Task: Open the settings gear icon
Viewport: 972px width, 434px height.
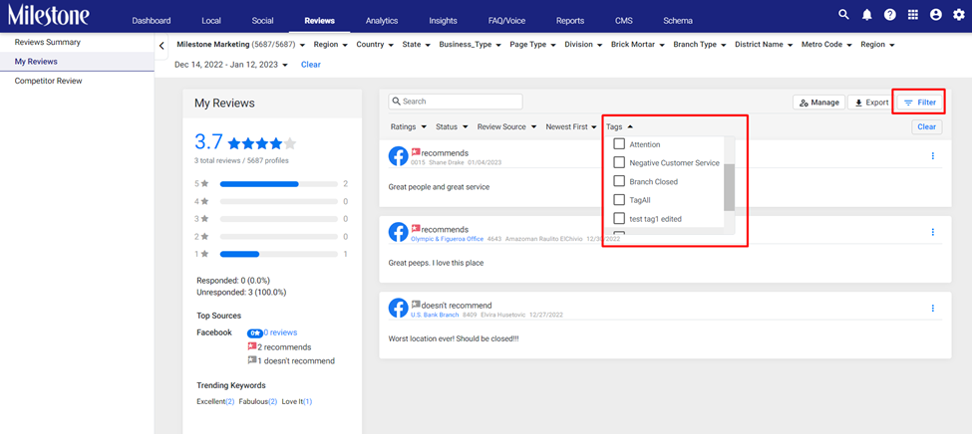Action: point(958,15)
